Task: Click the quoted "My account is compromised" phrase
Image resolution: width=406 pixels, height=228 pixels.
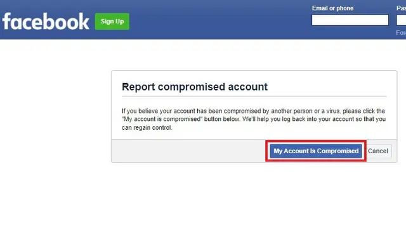Action: click(x=162, y=119)
